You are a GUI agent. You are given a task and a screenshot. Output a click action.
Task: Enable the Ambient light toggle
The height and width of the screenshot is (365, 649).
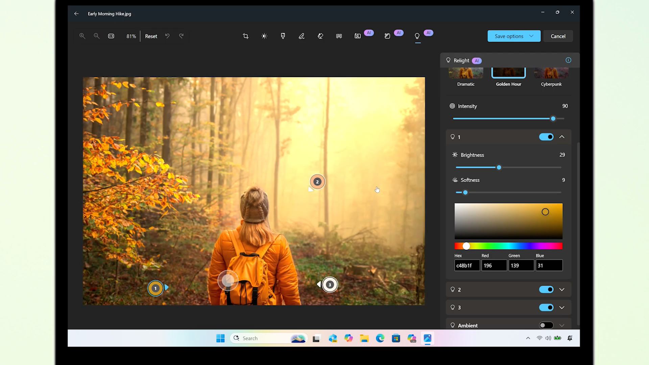click(x=546, y=325)
